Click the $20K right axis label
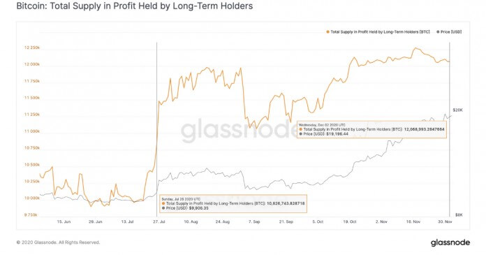Image resolution: width=486 pixels, height=255 pixels. coord(457,110)
